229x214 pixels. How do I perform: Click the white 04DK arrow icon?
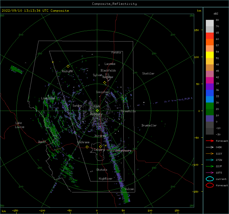210,147
